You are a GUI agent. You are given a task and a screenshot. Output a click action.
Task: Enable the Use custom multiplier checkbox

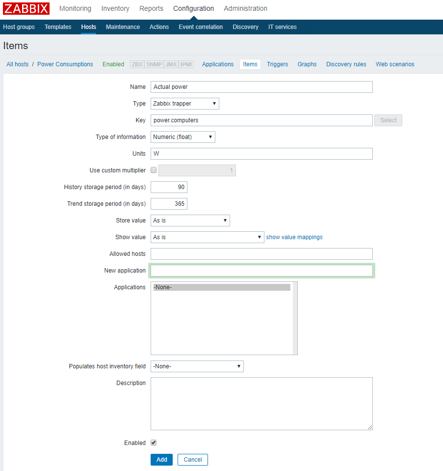154,169
